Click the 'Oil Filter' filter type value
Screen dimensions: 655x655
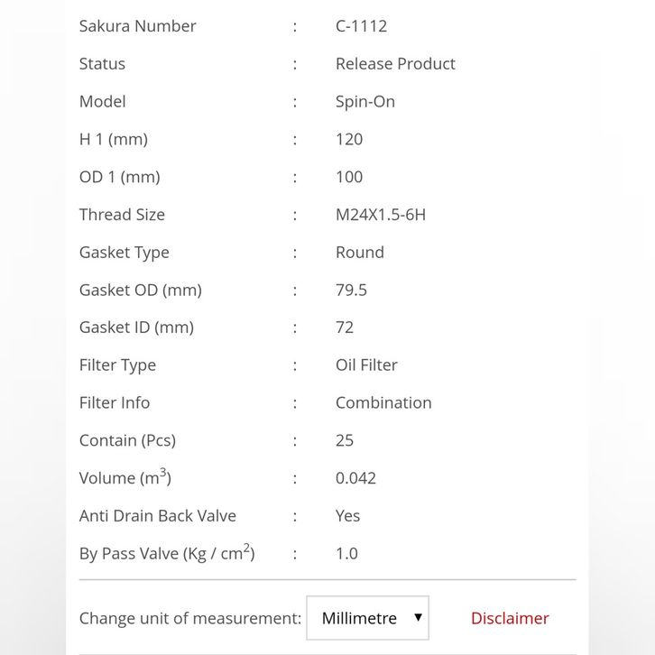[x=366, y=365]
